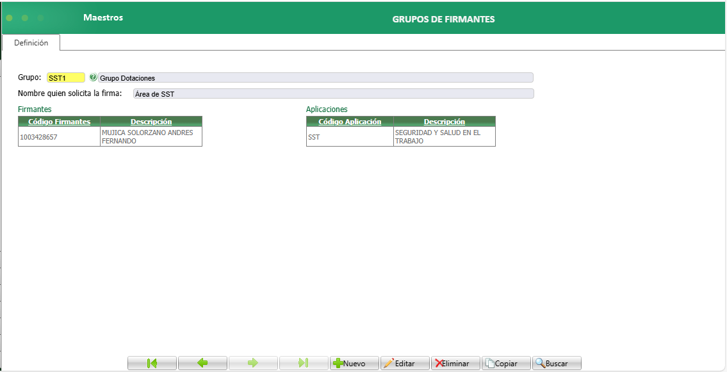Sort Firmantes table by Descripción header
The width and height of the screenshot is (727, 372).
coord(151,122)
